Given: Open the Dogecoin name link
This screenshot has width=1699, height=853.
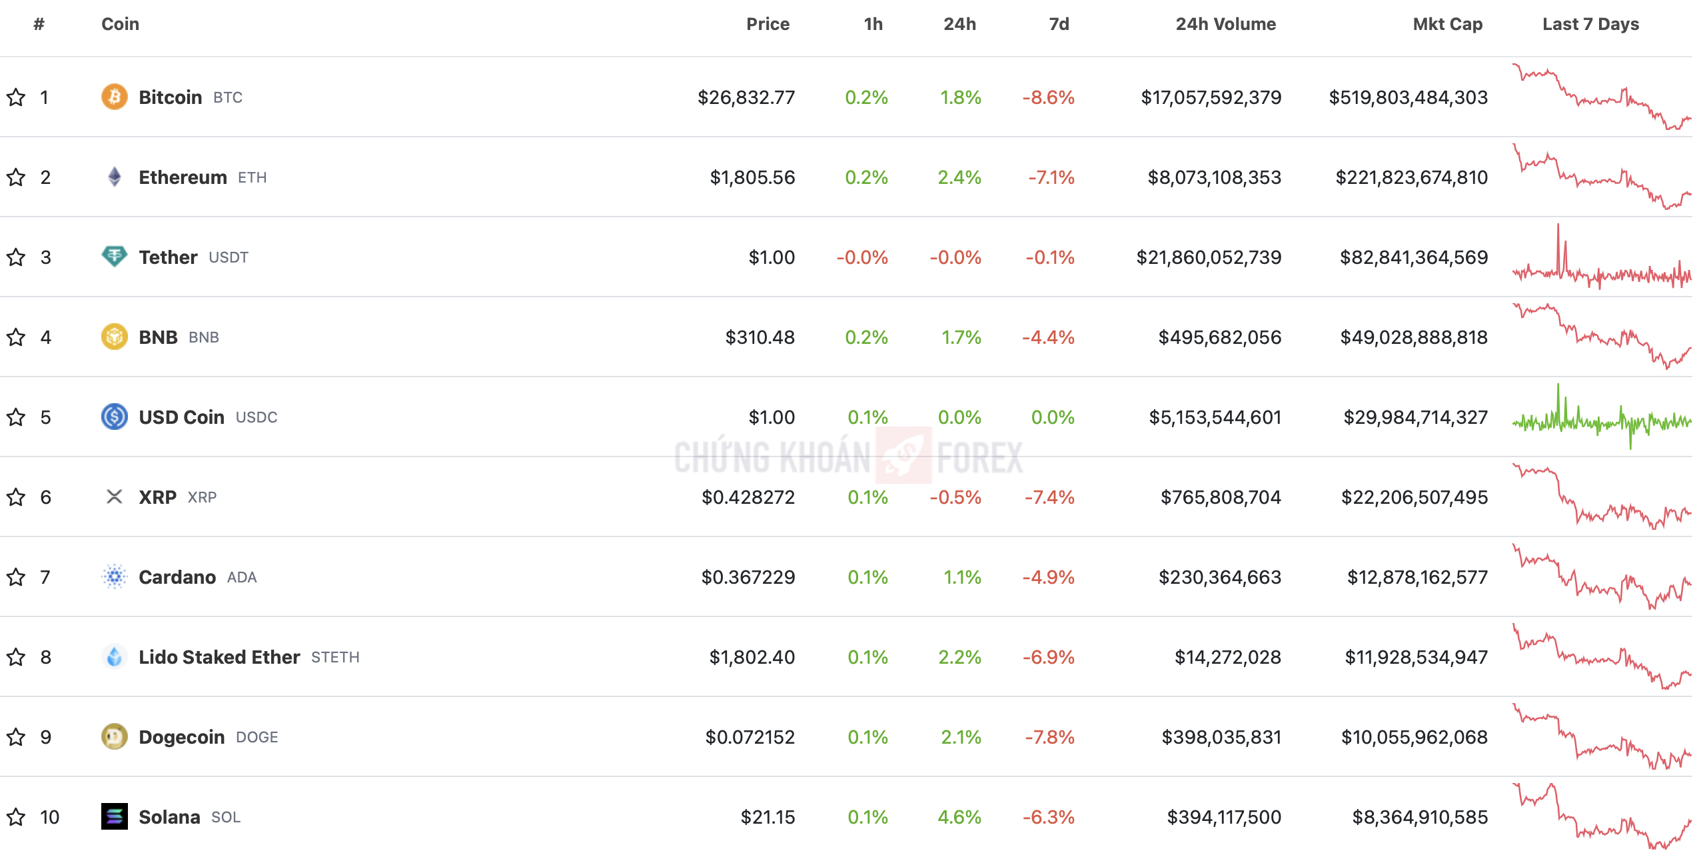Looking at the screenshot, I should coord(181,737).
